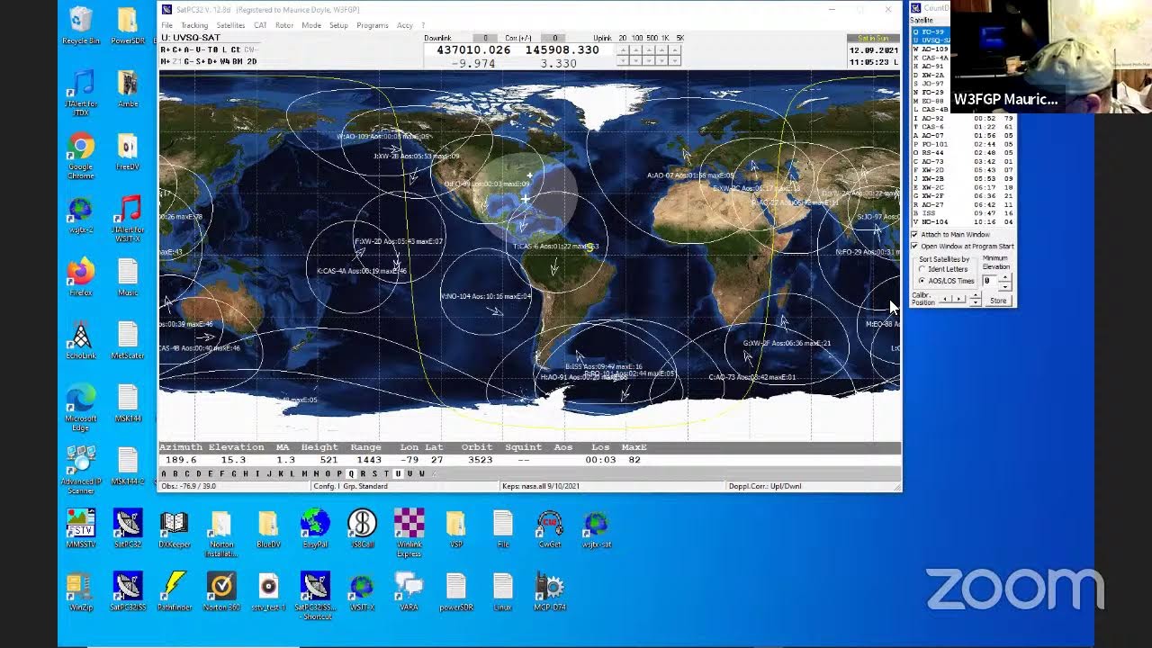1152x648 pixels.
Task: Open the Satellites menu
Action: click(x=231, y=25)
